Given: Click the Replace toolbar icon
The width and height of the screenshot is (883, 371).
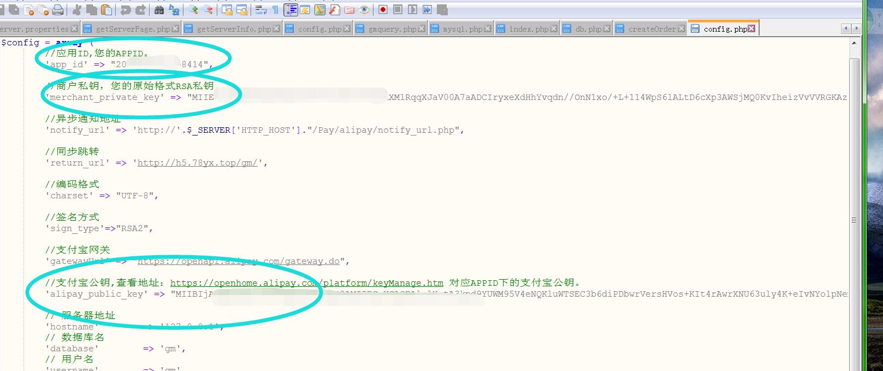Looking at the screenshot, I should (174, 10).
